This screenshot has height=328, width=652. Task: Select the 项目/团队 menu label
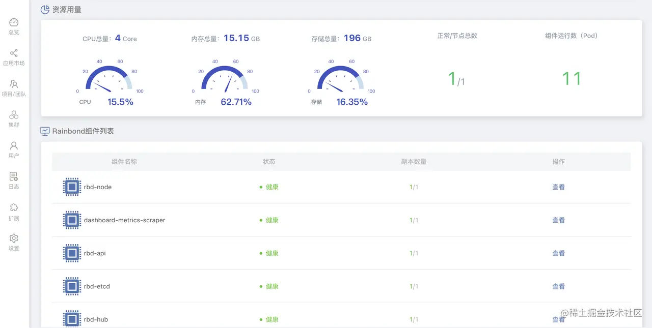(14, 94)
